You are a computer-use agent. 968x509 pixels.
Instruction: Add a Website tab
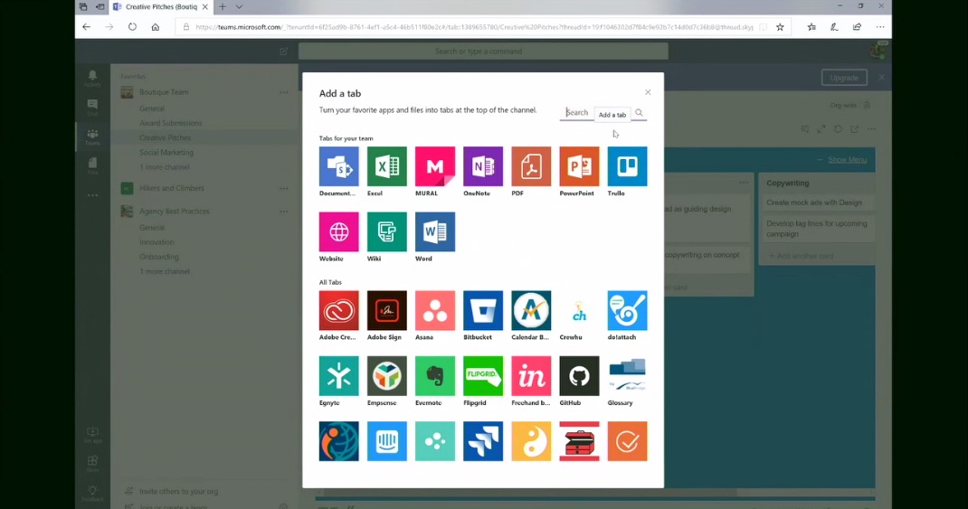(338, 232)
